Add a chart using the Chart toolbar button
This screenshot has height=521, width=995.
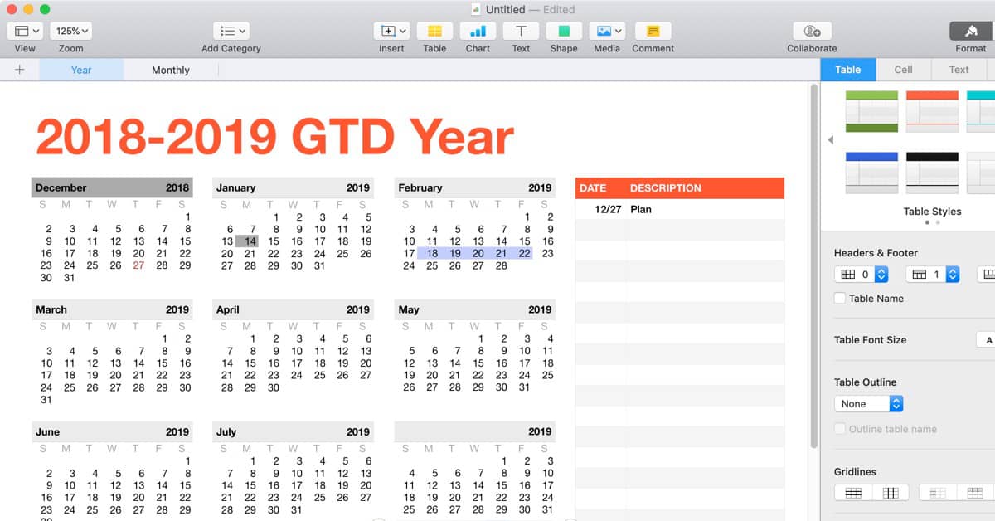[x=478, y=32]
